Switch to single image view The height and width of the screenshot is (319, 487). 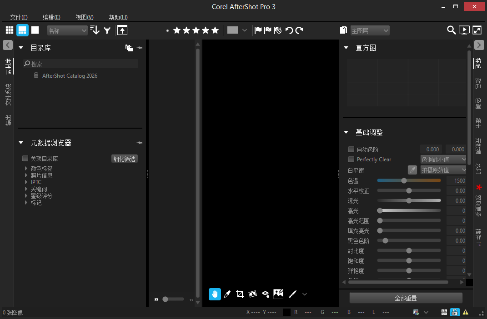click(x=35, y=30)
